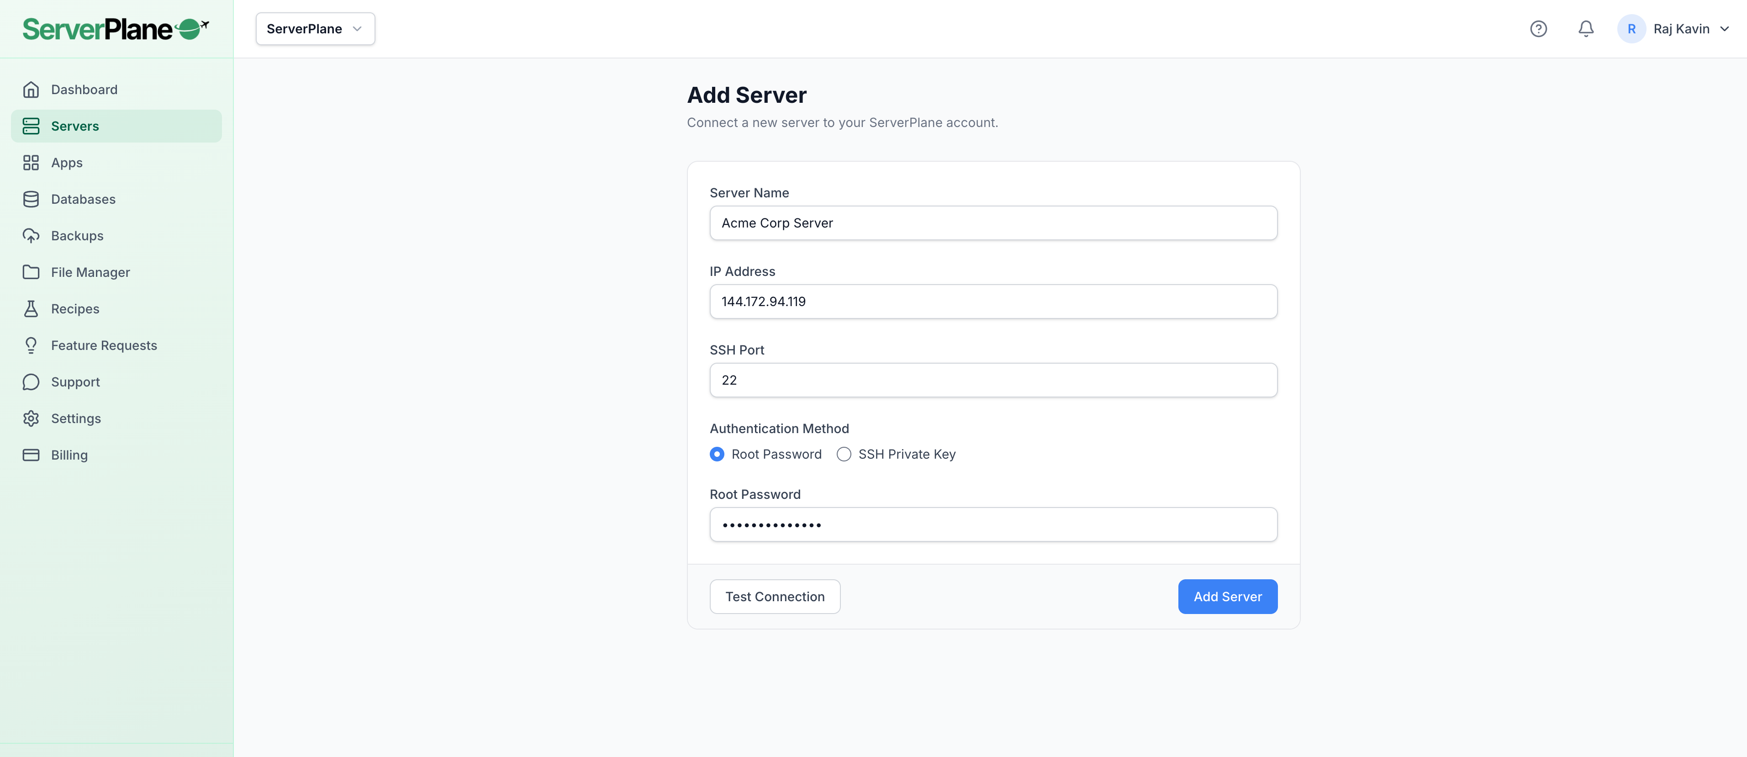The image size is (1747, 757).
Task: Open the notifications bell
Action: coord(1586,28)
